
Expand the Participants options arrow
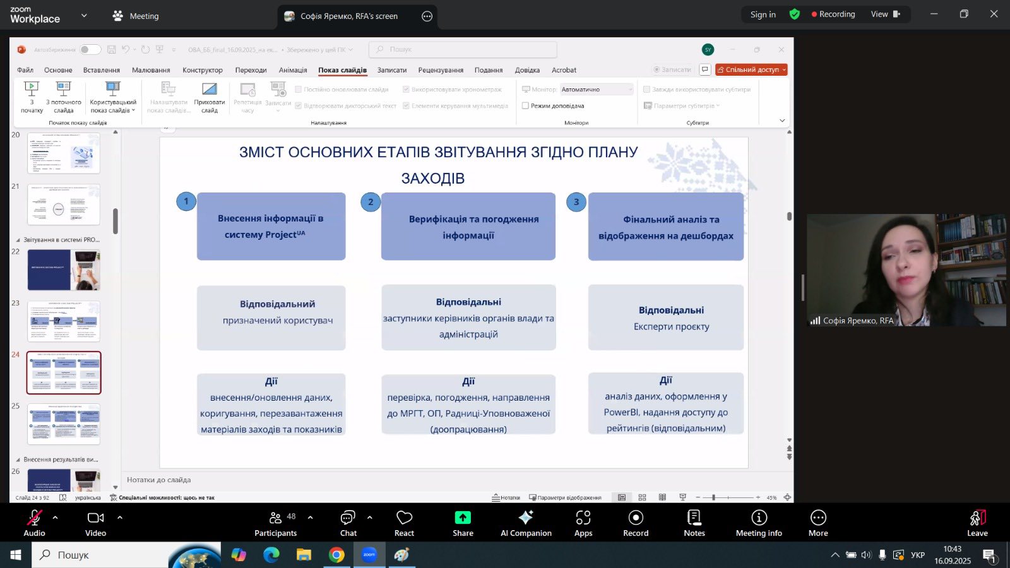point(311,518)
